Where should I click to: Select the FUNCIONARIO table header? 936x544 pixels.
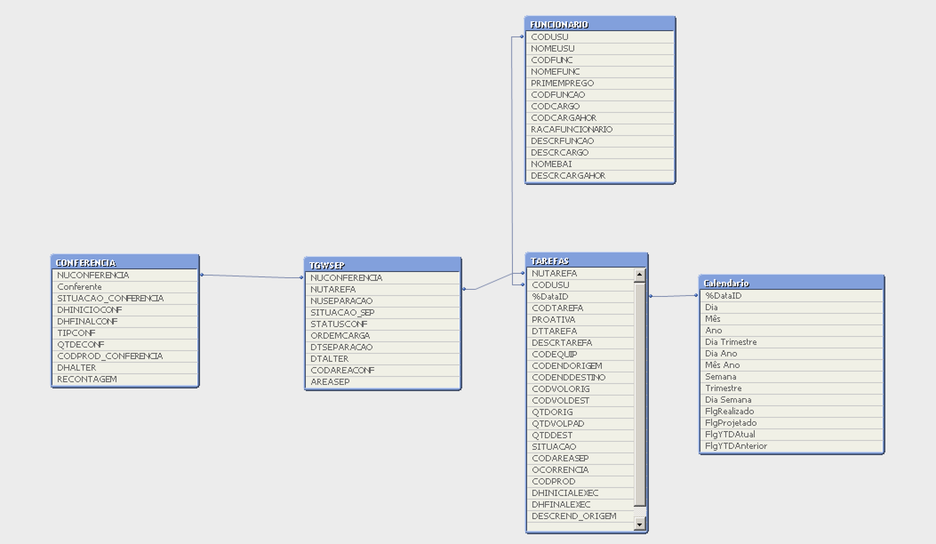tap(600, 24)
